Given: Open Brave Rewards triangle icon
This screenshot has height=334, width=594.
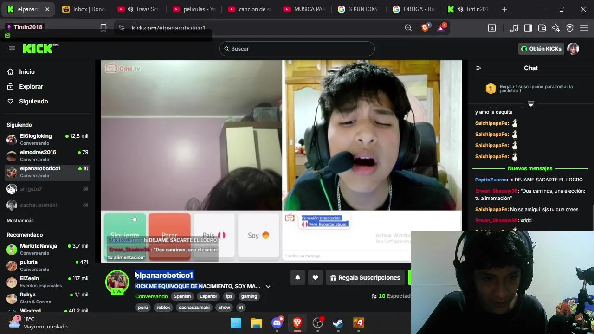Looking at the screenshot, I should (441, 28).
